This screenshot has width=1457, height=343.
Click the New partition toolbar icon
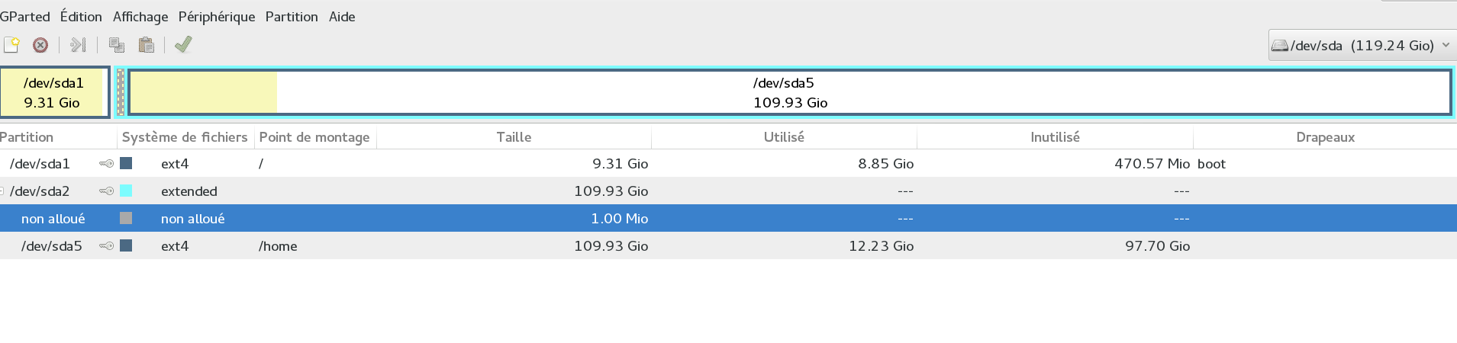click(11, 45)
